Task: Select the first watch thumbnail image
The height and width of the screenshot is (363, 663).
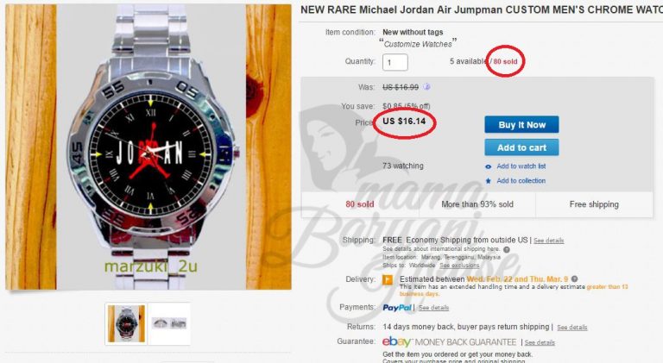Action: 126,323
